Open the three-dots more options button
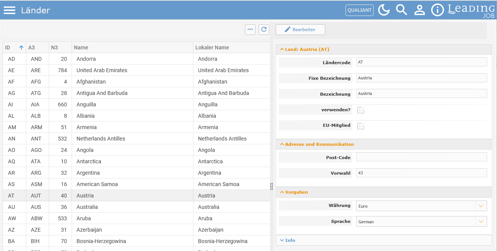 pos(250,30)
